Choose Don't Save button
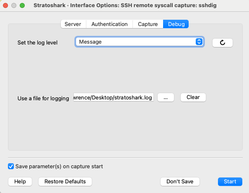The height and width of the screenshot is (193, 249). point(180,182)
